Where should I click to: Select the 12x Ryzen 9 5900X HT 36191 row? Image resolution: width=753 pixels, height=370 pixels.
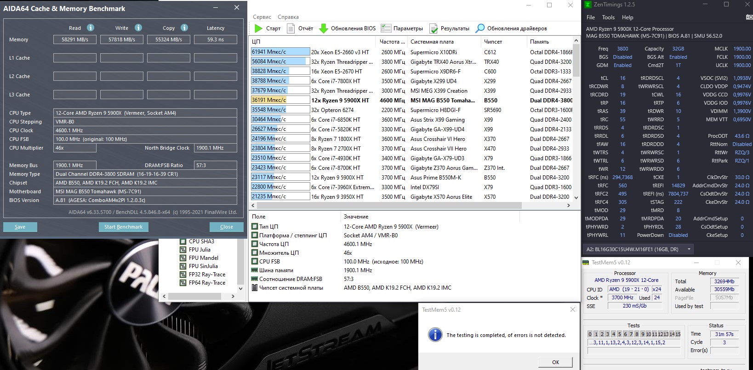(x=411, y=100)
